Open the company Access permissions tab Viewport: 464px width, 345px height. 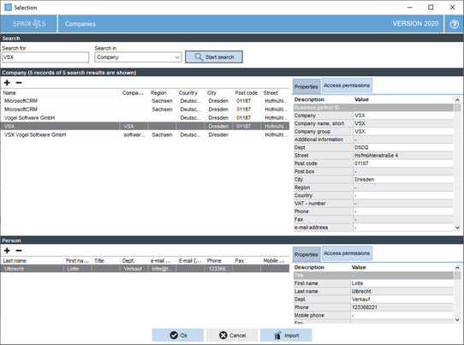tap(347, 86)
